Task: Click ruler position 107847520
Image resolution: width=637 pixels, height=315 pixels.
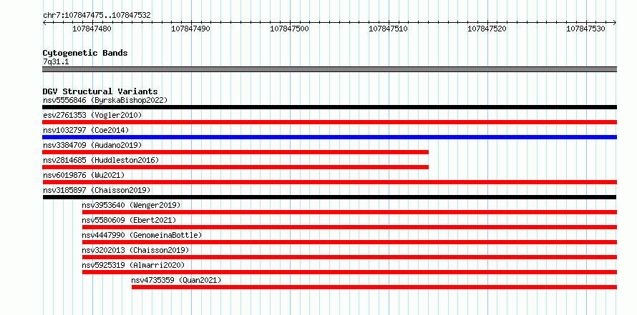Action: (x=487, y=29)
